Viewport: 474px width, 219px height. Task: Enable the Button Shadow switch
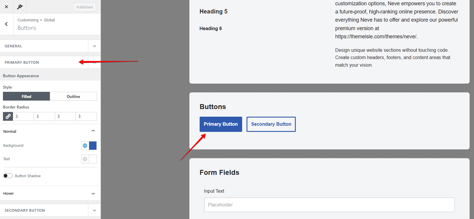pos(8,176)
